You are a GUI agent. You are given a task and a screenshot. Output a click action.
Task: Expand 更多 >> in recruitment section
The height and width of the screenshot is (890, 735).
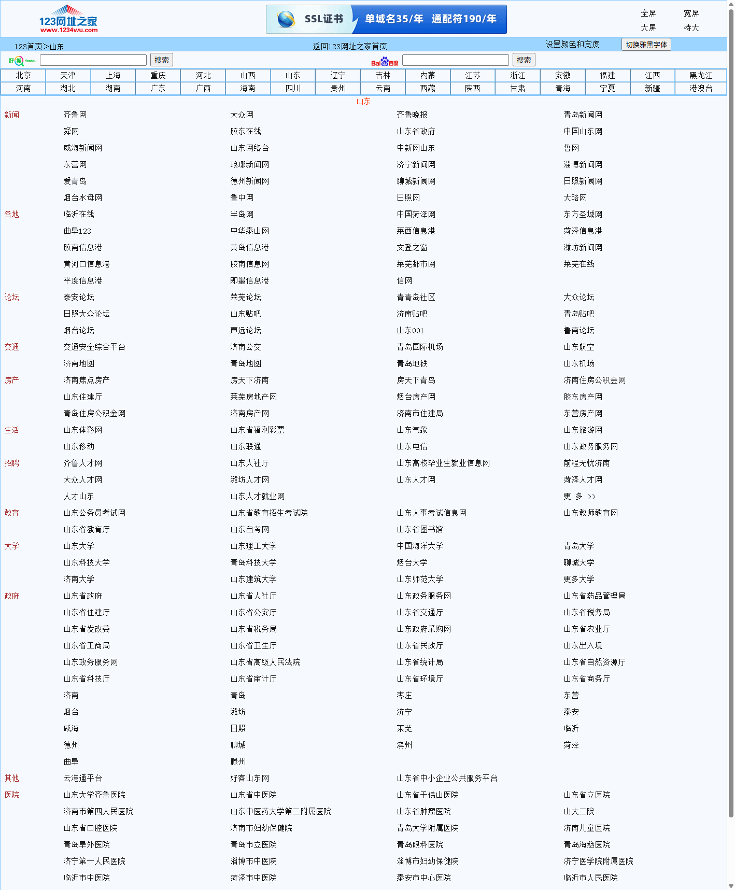[x=579, y=497]
